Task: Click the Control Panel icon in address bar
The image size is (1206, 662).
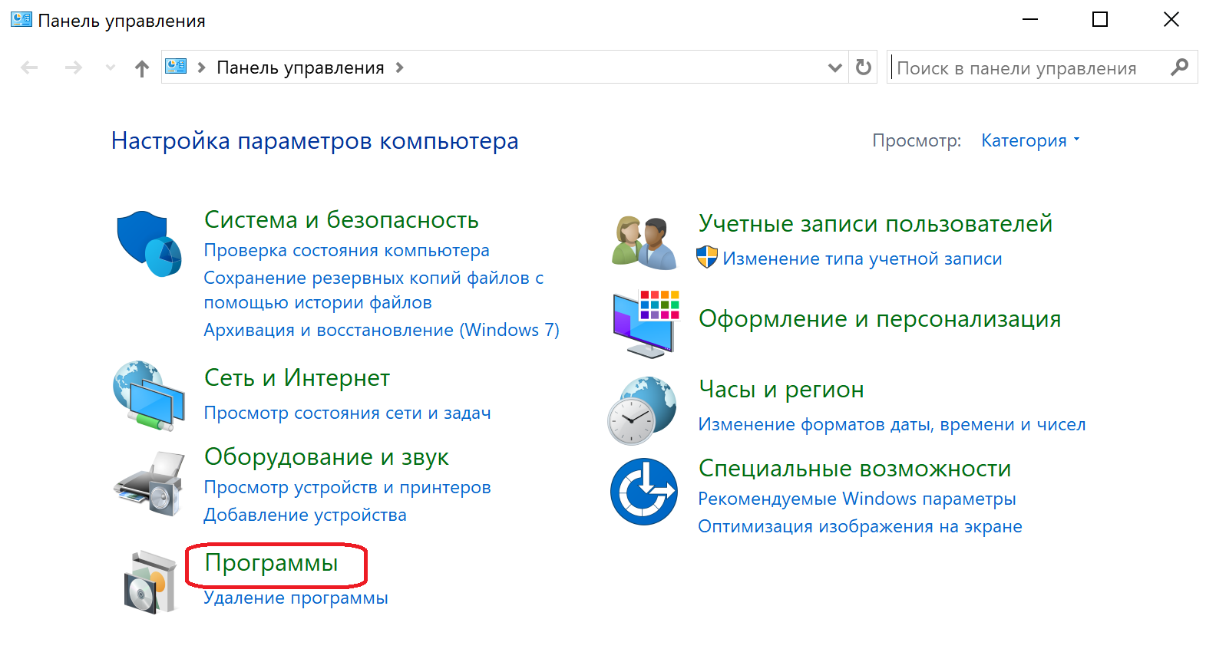Action: (176, 67)
